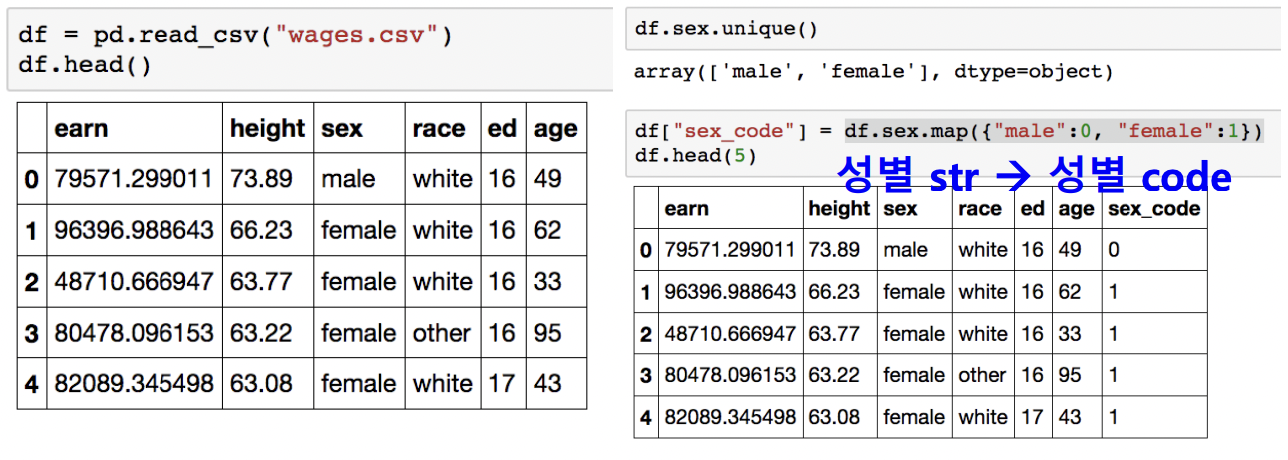Viewport: 1288px width, 460px height.
Task: Click 82089.345498 in right table
Action: (x=730, y=417)
